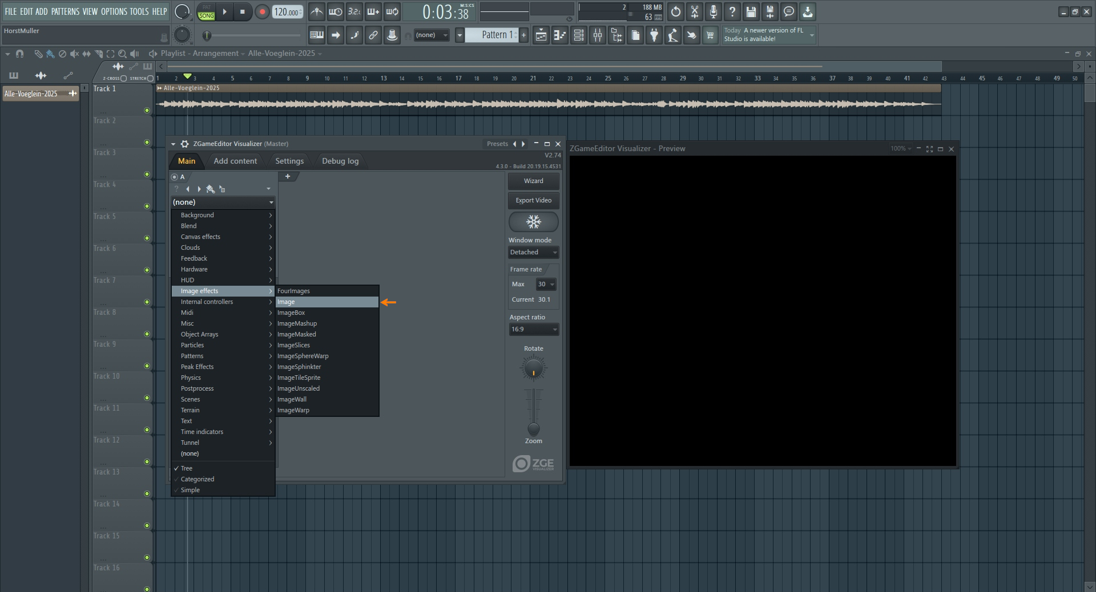Click the metronome icon in the top toolbar
The width and height of the screenshot is (1096, 592).
tap(316, 11)
